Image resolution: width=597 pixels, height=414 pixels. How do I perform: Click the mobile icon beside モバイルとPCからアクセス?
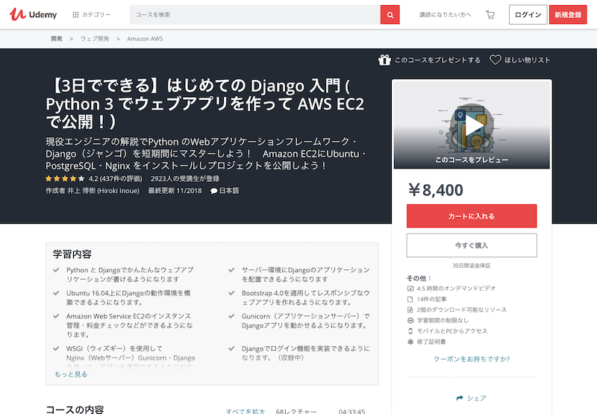point(410,331)
